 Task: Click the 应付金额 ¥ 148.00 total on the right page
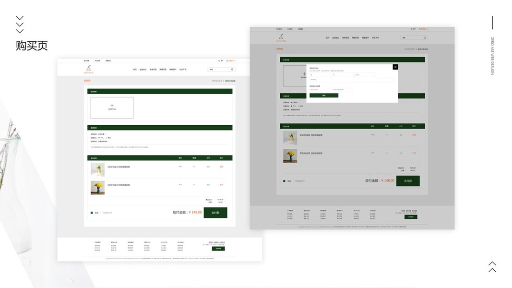coord(380,180)
